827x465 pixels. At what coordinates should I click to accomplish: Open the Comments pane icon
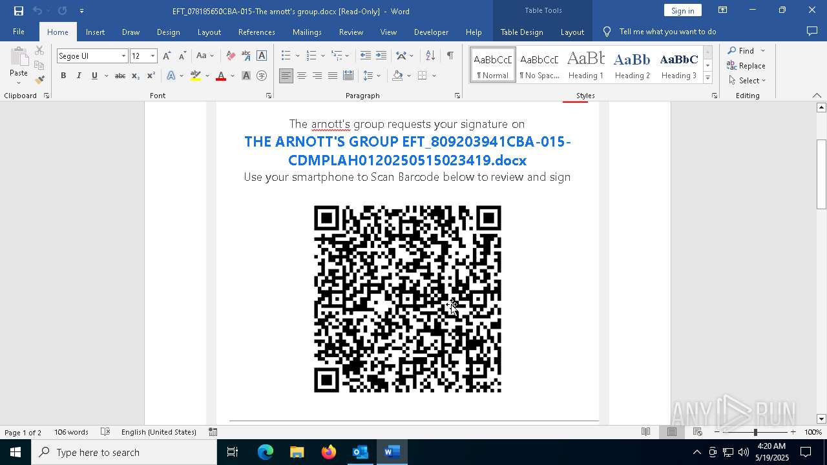pos(812,32)
